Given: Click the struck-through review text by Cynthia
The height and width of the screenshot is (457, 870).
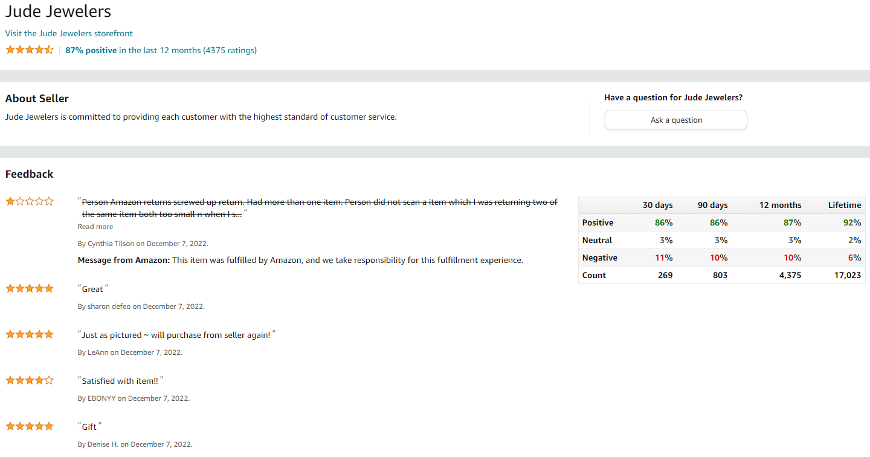Looking at the screenshot, I should [320, 208].
